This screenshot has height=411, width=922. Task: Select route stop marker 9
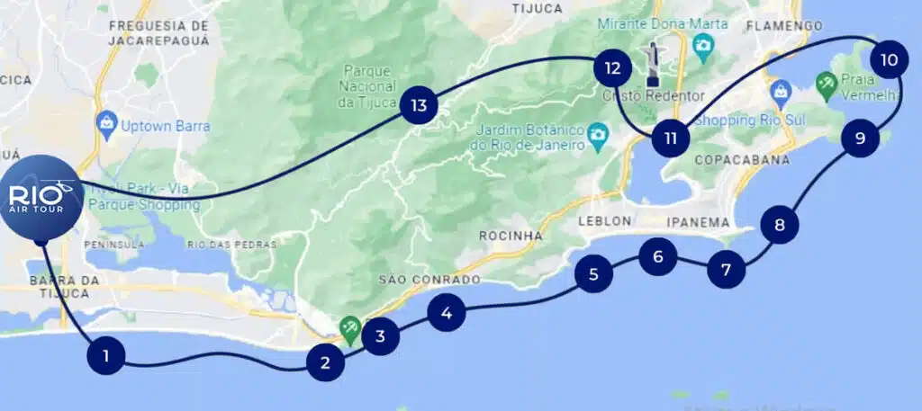click(860, 138)
